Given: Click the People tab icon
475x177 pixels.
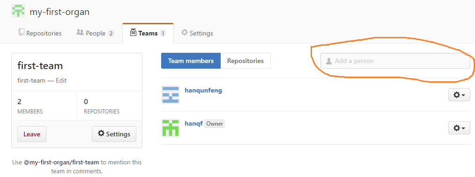Looking at the screenshot, I should pyautogui.click(x=80, y=32).
